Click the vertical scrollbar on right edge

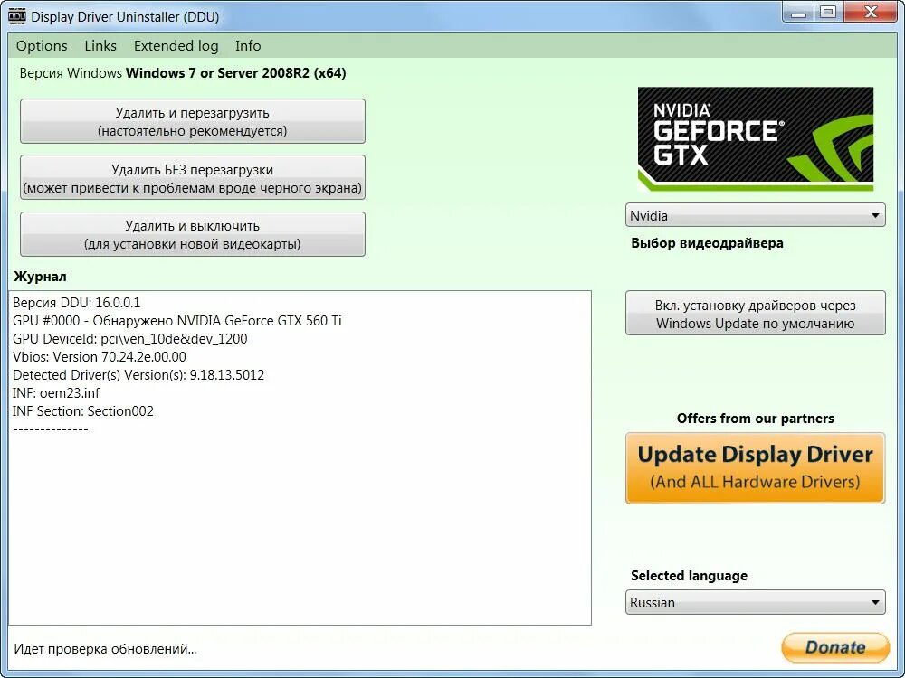899,362
